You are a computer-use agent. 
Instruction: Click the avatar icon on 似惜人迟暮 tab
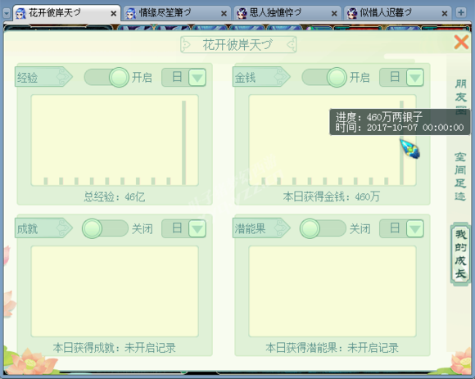(x=352, y=13)
